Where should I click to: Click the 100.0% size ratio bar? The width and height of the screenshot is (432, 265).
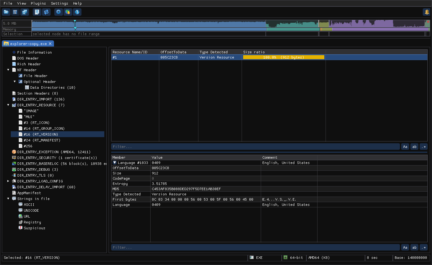284,57
